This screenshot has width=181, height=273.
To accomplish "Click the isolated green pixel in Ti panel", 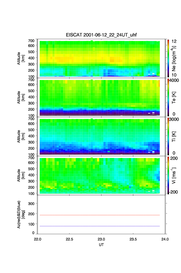I will [x=109, y=152].
